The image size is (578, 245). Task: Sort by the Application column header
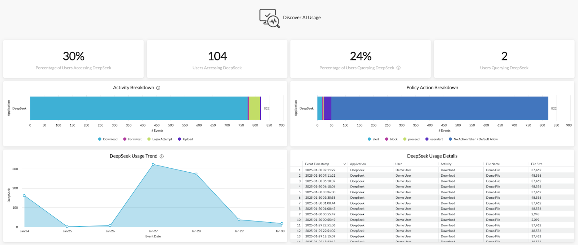pos(358,164)
